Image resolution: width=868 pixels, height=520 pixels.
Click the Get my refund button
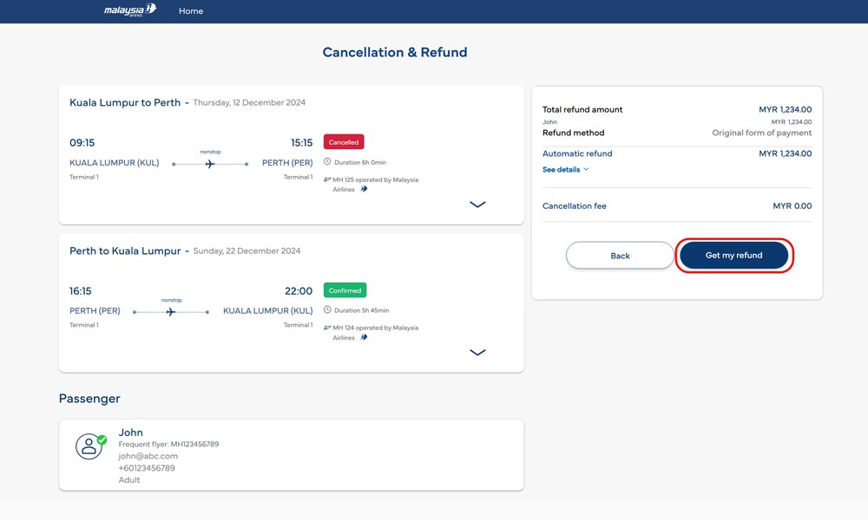click(733, 255)
